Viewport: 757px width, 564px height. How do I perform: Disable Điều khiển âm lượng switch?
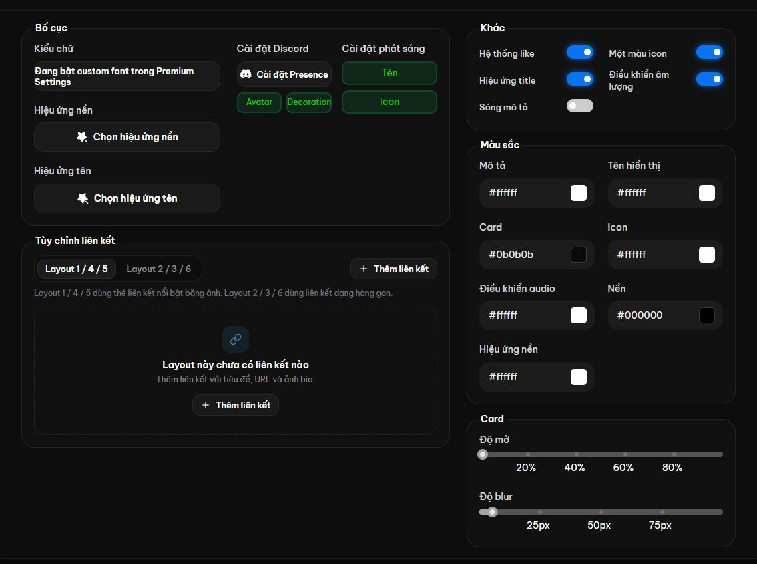pyautogui.click(x=709, y=79)
